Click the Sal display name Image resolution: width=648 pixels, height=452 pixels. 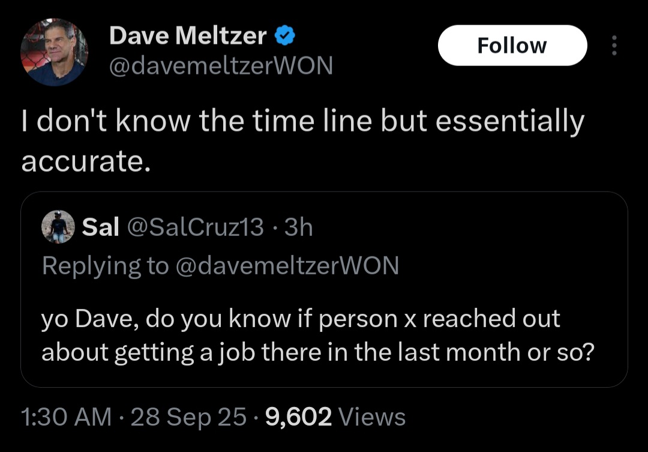100,227
